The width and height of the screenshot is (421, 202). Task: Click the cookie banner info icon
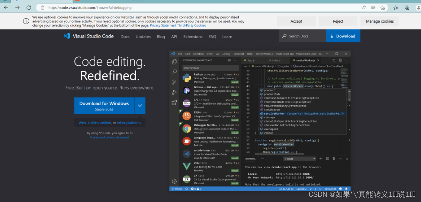point(26,21)
